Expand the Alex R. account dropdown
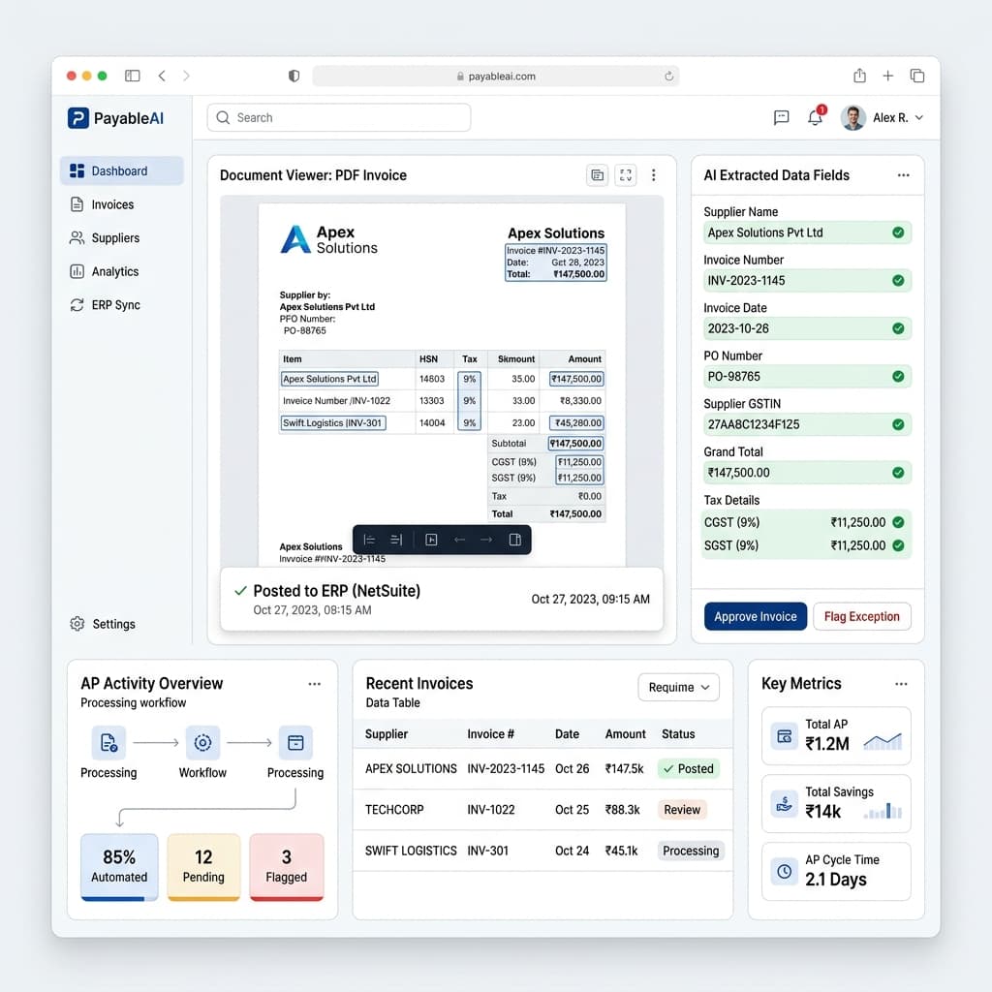Screen dimensions: 992x992 coord(919,117)
